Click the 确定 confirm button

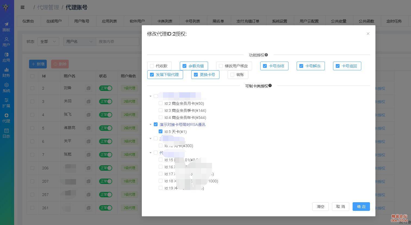point(361,207)
